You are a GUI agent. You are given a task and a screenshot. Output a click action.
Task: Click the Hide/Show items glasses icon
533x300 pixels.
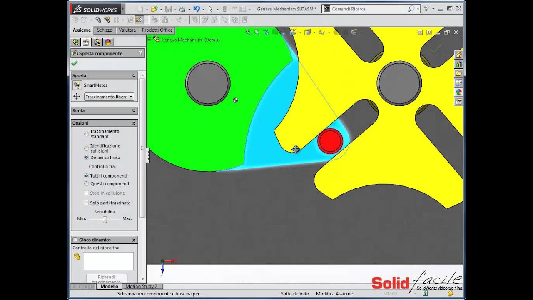pos(321,32)
